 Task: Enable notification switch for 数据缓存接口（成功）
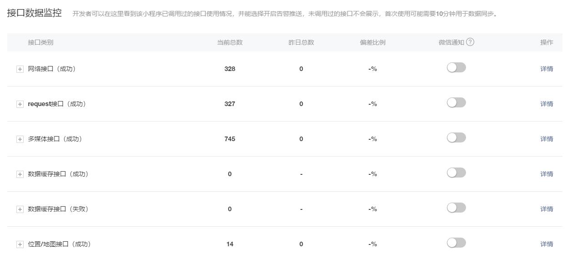pyautogui.click(x=456, y=173)
